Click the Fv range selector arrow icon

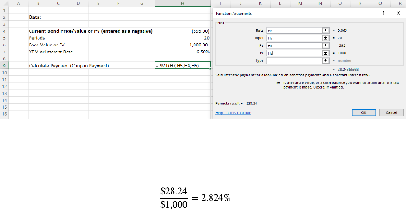point(325,53)
